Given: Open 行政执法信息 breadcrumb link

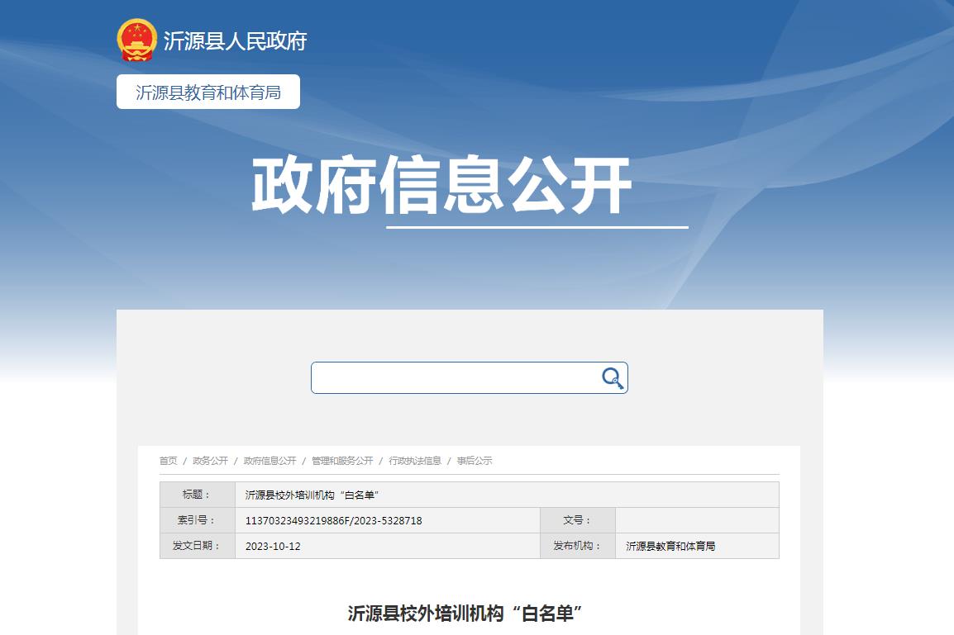Looking at the screenshot, I should (x=415, y=461).
